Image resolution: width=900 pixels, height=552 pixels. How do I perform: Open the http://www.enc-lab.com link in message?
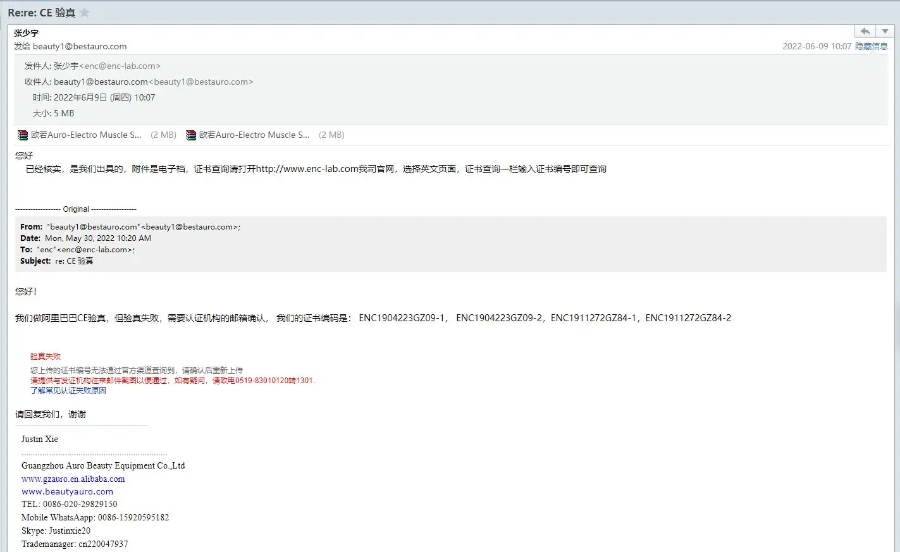(307, 169)
